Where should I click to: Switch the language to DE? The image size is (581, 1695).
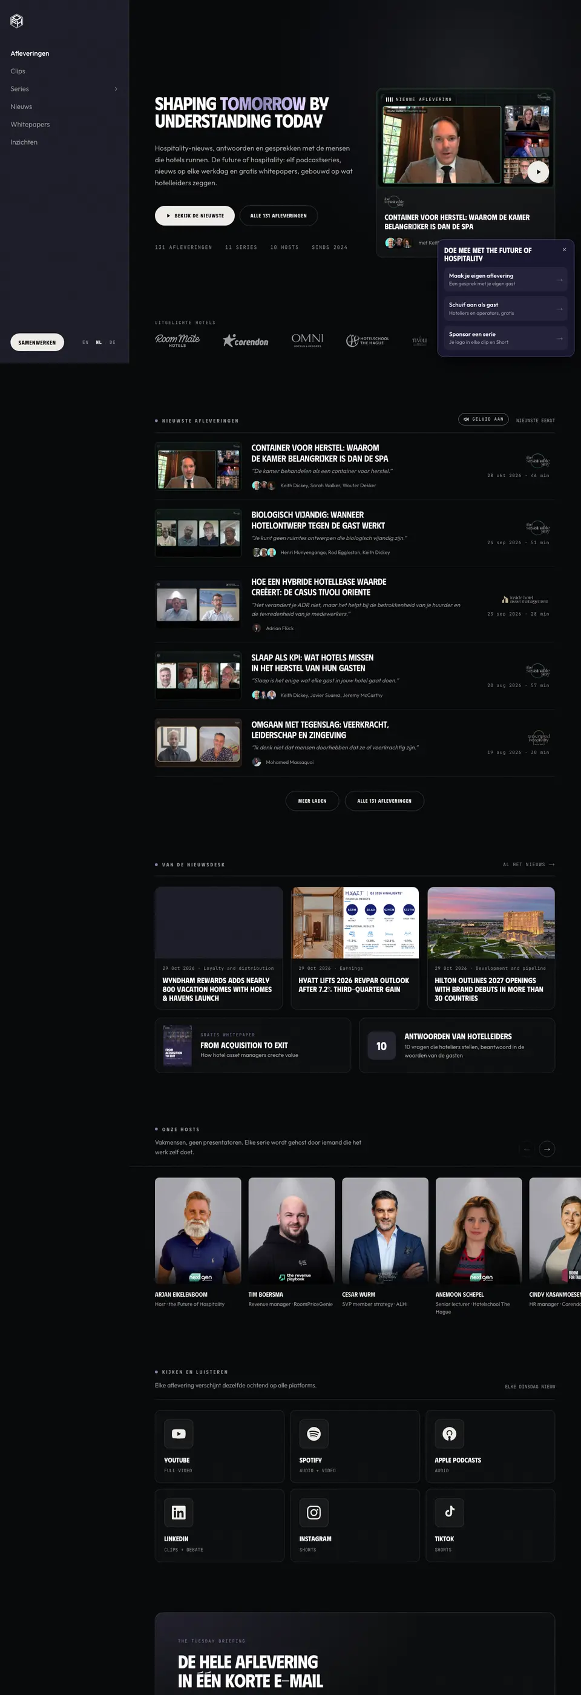pyautogui.click(x=113, y=342)
